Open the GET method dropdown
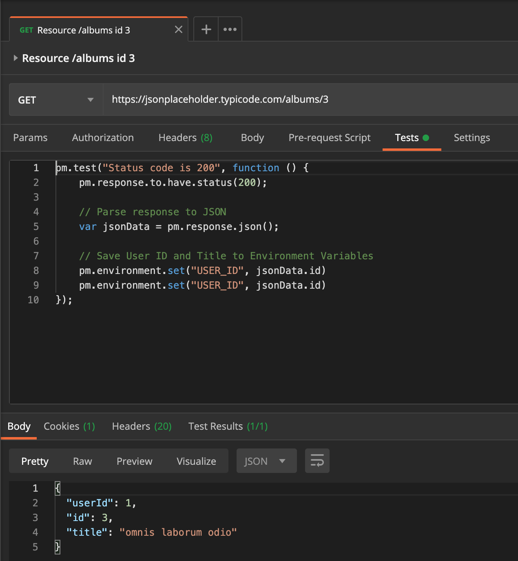The width and height of the screenshot is (518, 561). [56, 99]
